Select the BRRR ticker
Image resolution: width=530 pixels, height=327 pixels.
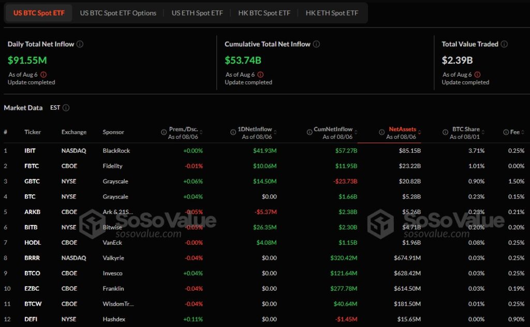point(32,258)
